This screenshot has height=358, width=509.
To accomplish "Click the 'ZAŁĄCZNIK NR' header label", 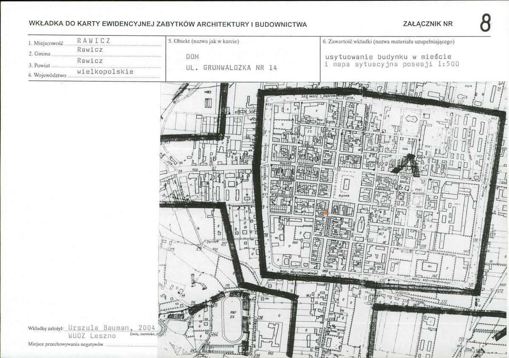I will pyautogui.click(x=427, y=24).
